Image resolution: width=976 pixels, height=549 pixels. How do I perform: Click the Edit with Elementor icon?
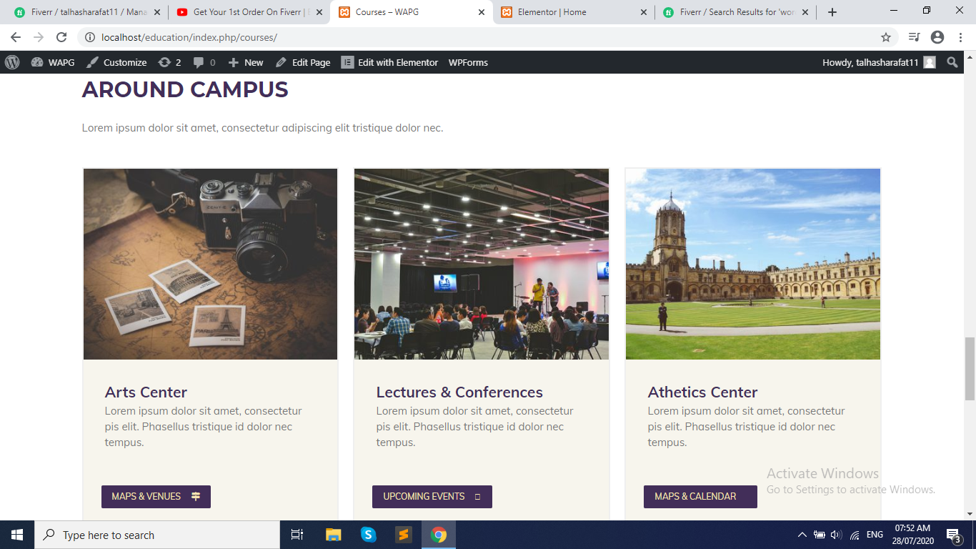[346, 62]
